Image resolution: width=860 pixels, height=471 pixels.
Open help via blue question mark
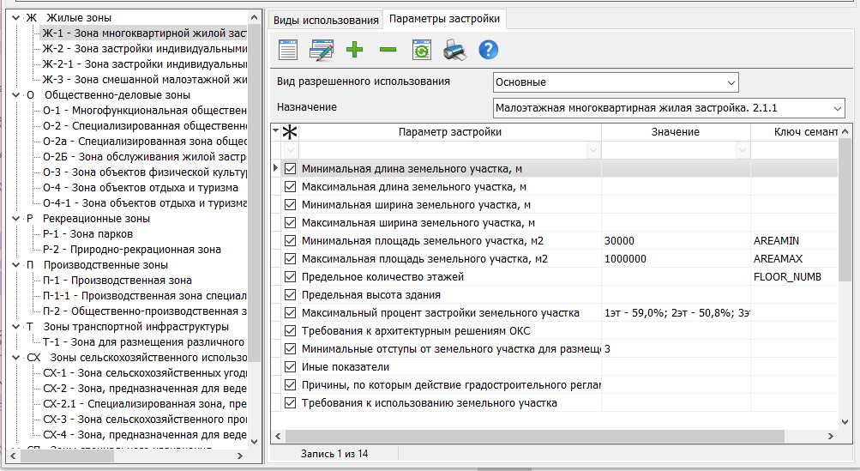tap(488, 50)
